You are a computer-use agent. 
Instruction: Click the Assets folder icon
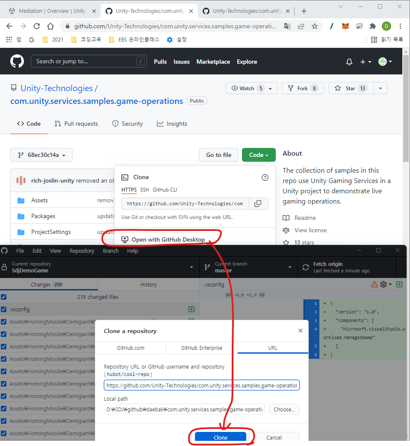click(x=21, y=201)
